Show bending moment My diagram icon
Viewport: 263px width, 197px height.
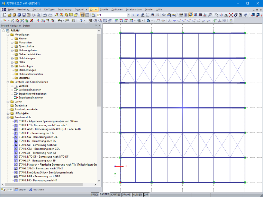pos(194,21)
